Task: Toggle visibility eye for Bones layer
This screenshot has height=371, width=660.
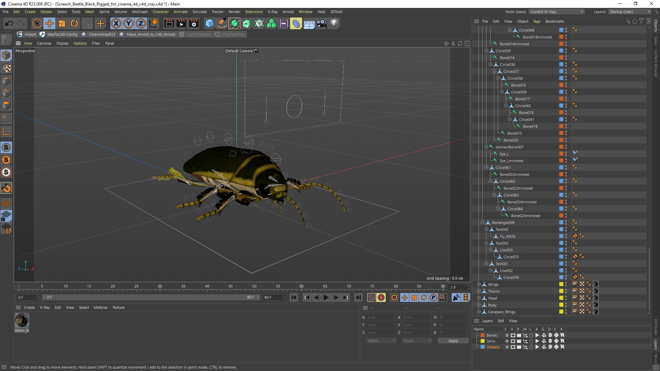Action: [513, 335]
